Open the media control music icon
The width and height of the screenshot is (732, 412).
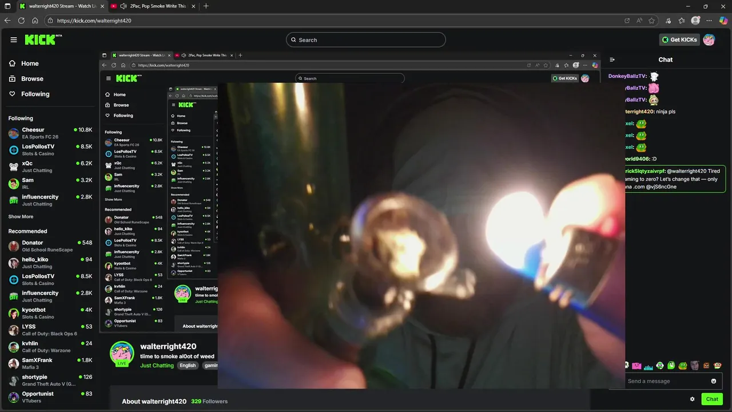tap(669, 21)
